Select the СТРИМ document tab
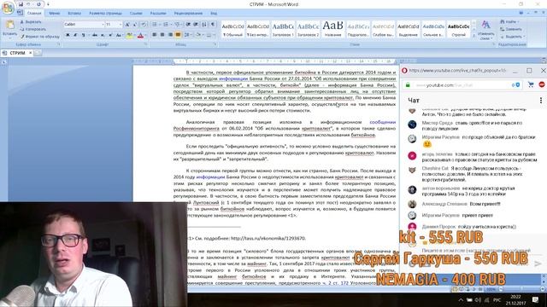The width and height of the screenshot is (547, 307). click(x=17, y=53)
